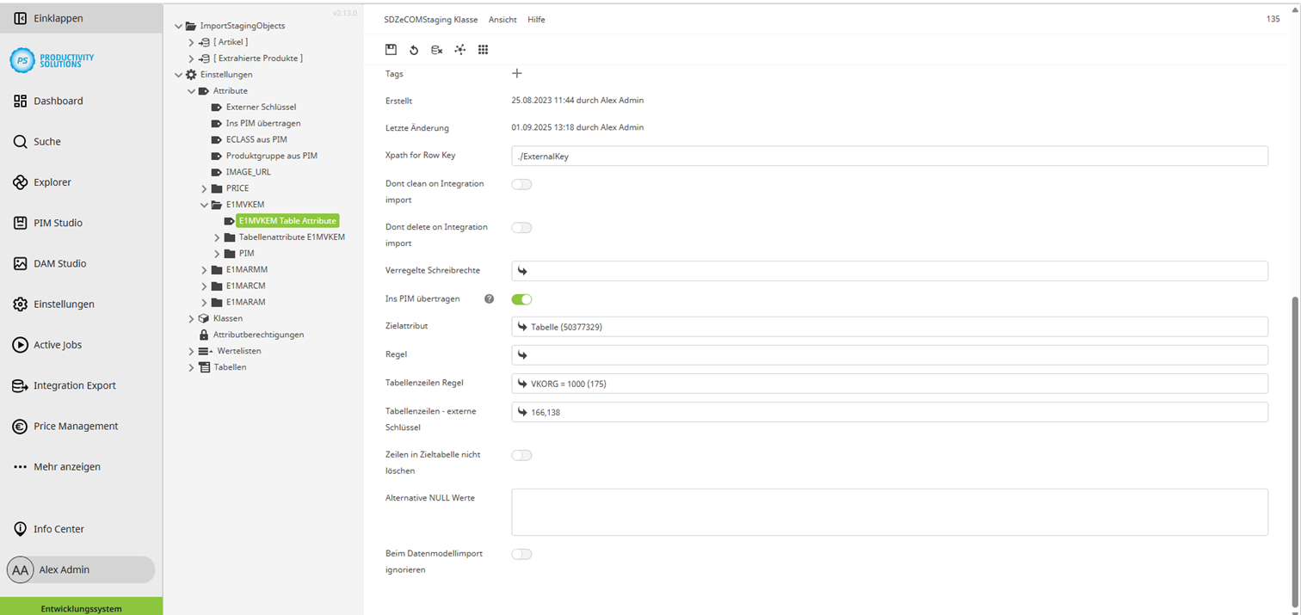
Task: Open DAM Studio from the sidebar
Action: click(x=59, y=263)
